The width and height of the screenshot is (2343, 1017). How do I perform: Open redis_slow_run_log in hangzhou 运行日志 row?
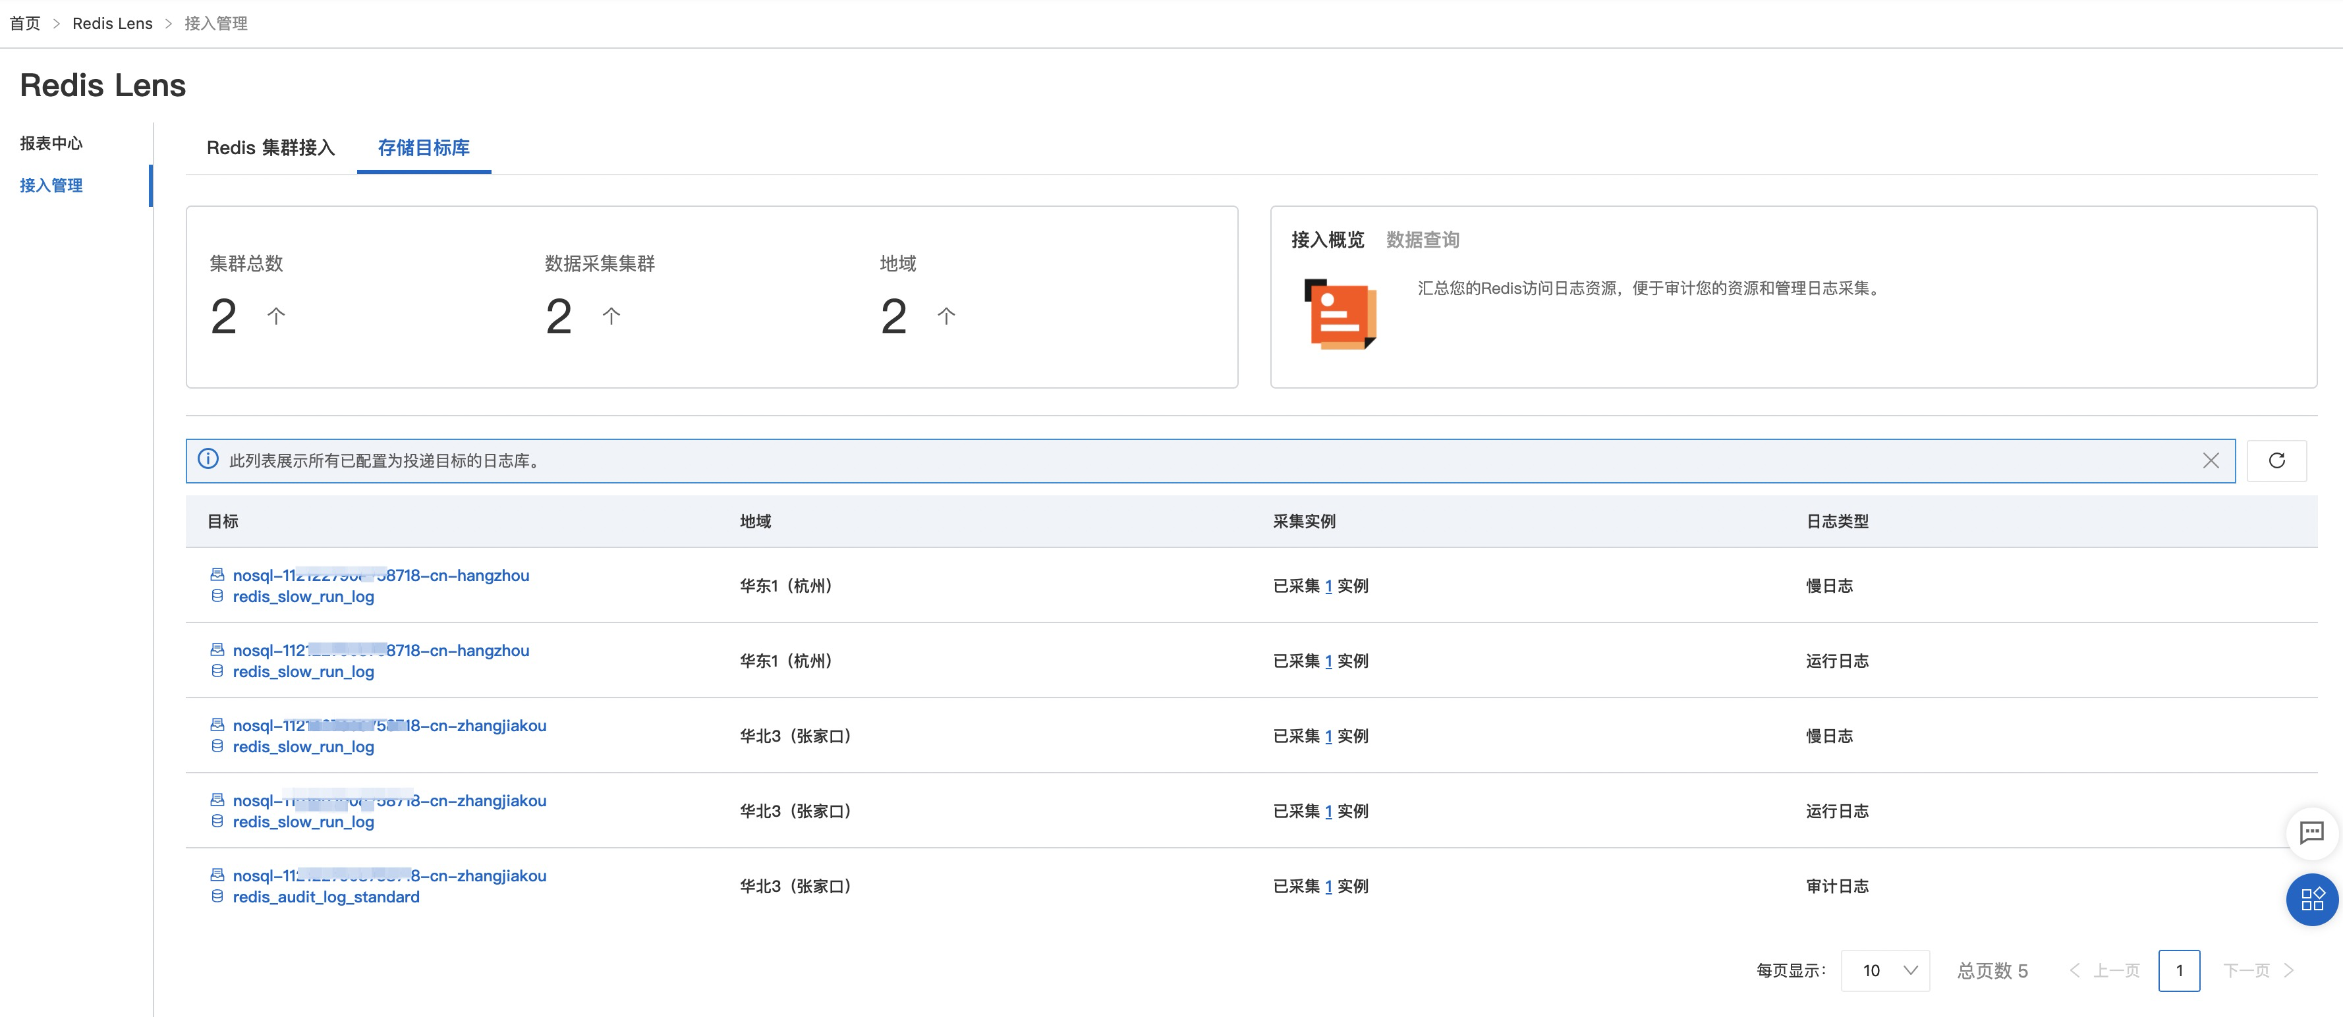click(x=304, y=671)
